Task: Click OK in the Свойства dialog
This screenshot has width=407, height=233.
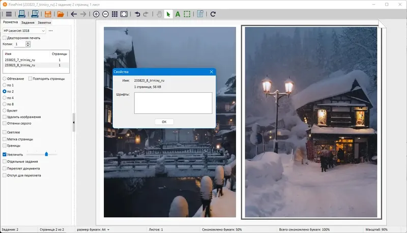Action: pyautogui.click(x=164, y=122)
